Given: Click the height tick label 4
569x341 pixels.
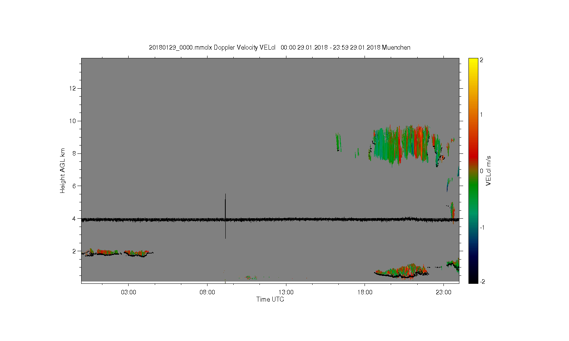Looking at the screenshot, I should [x=75, y=218].
